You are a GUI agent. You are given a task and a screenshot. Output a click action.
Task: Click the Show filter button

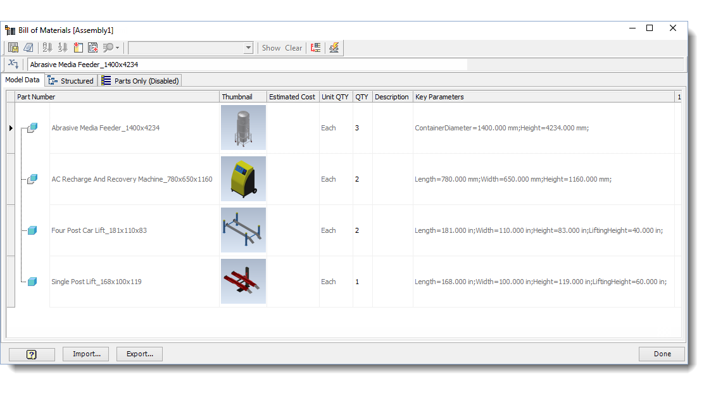(x=271, y=47)
